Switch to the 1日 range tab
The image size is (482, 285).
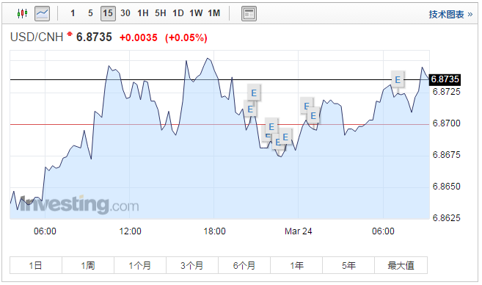pyautogui.click(x=36, y=265)
